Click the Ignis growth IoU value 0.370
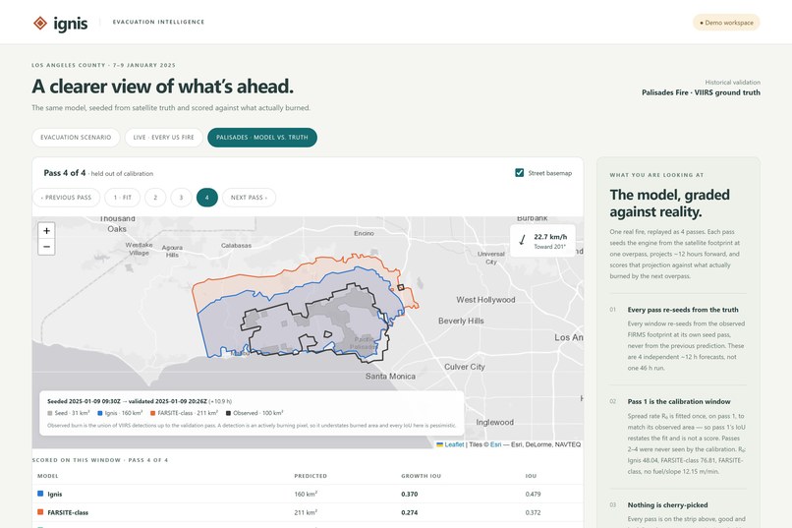The width and height of the screenshot is (792, 528). 410,495
